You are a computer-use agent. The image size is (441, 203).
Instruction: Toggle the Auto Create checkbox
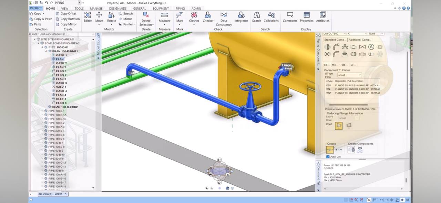coord(328,157)
